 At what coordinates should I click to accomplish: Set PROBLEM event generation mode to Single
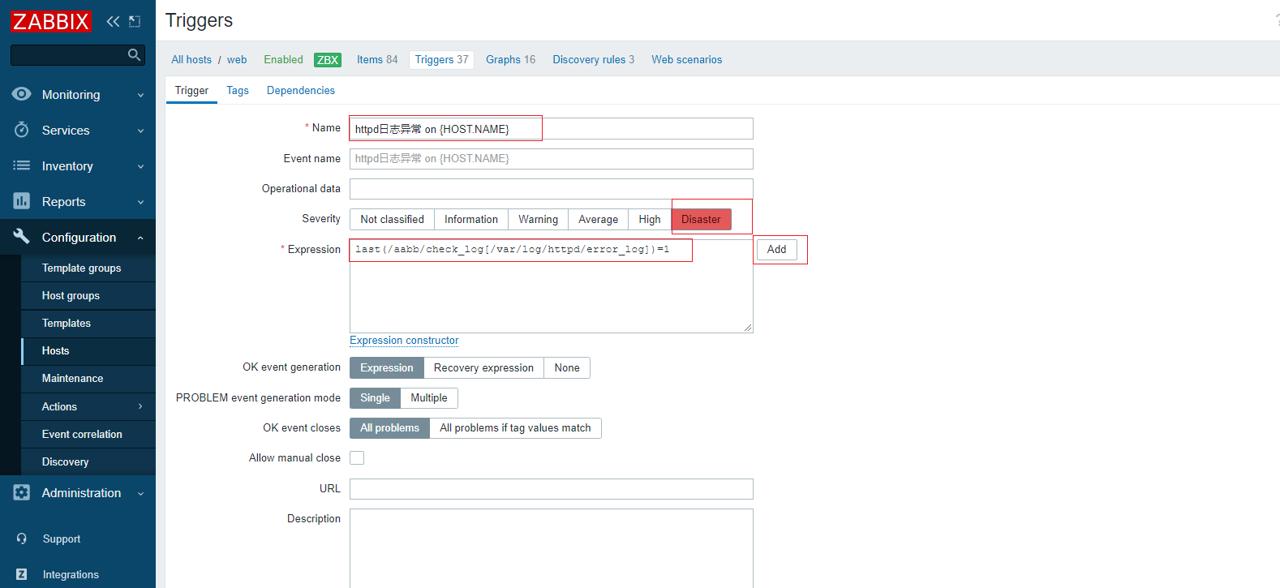[x=375, y=398]
